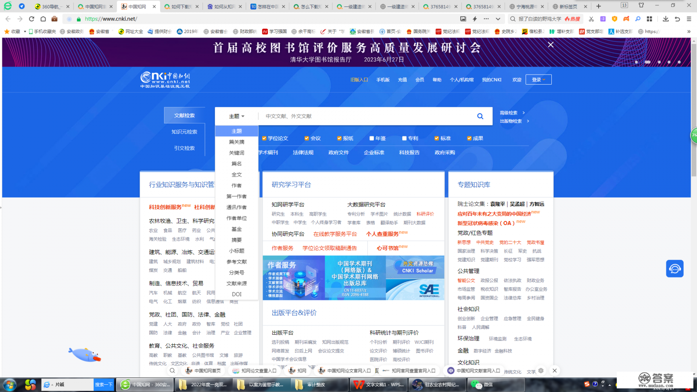Click the third white carousel dot on the banner
The width and height of the screenshot is (697, 392).
tap(659, 62)
